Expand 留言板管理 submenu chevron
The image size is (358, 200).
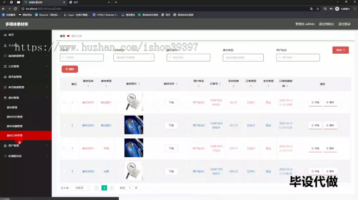[x=47, y=77]
